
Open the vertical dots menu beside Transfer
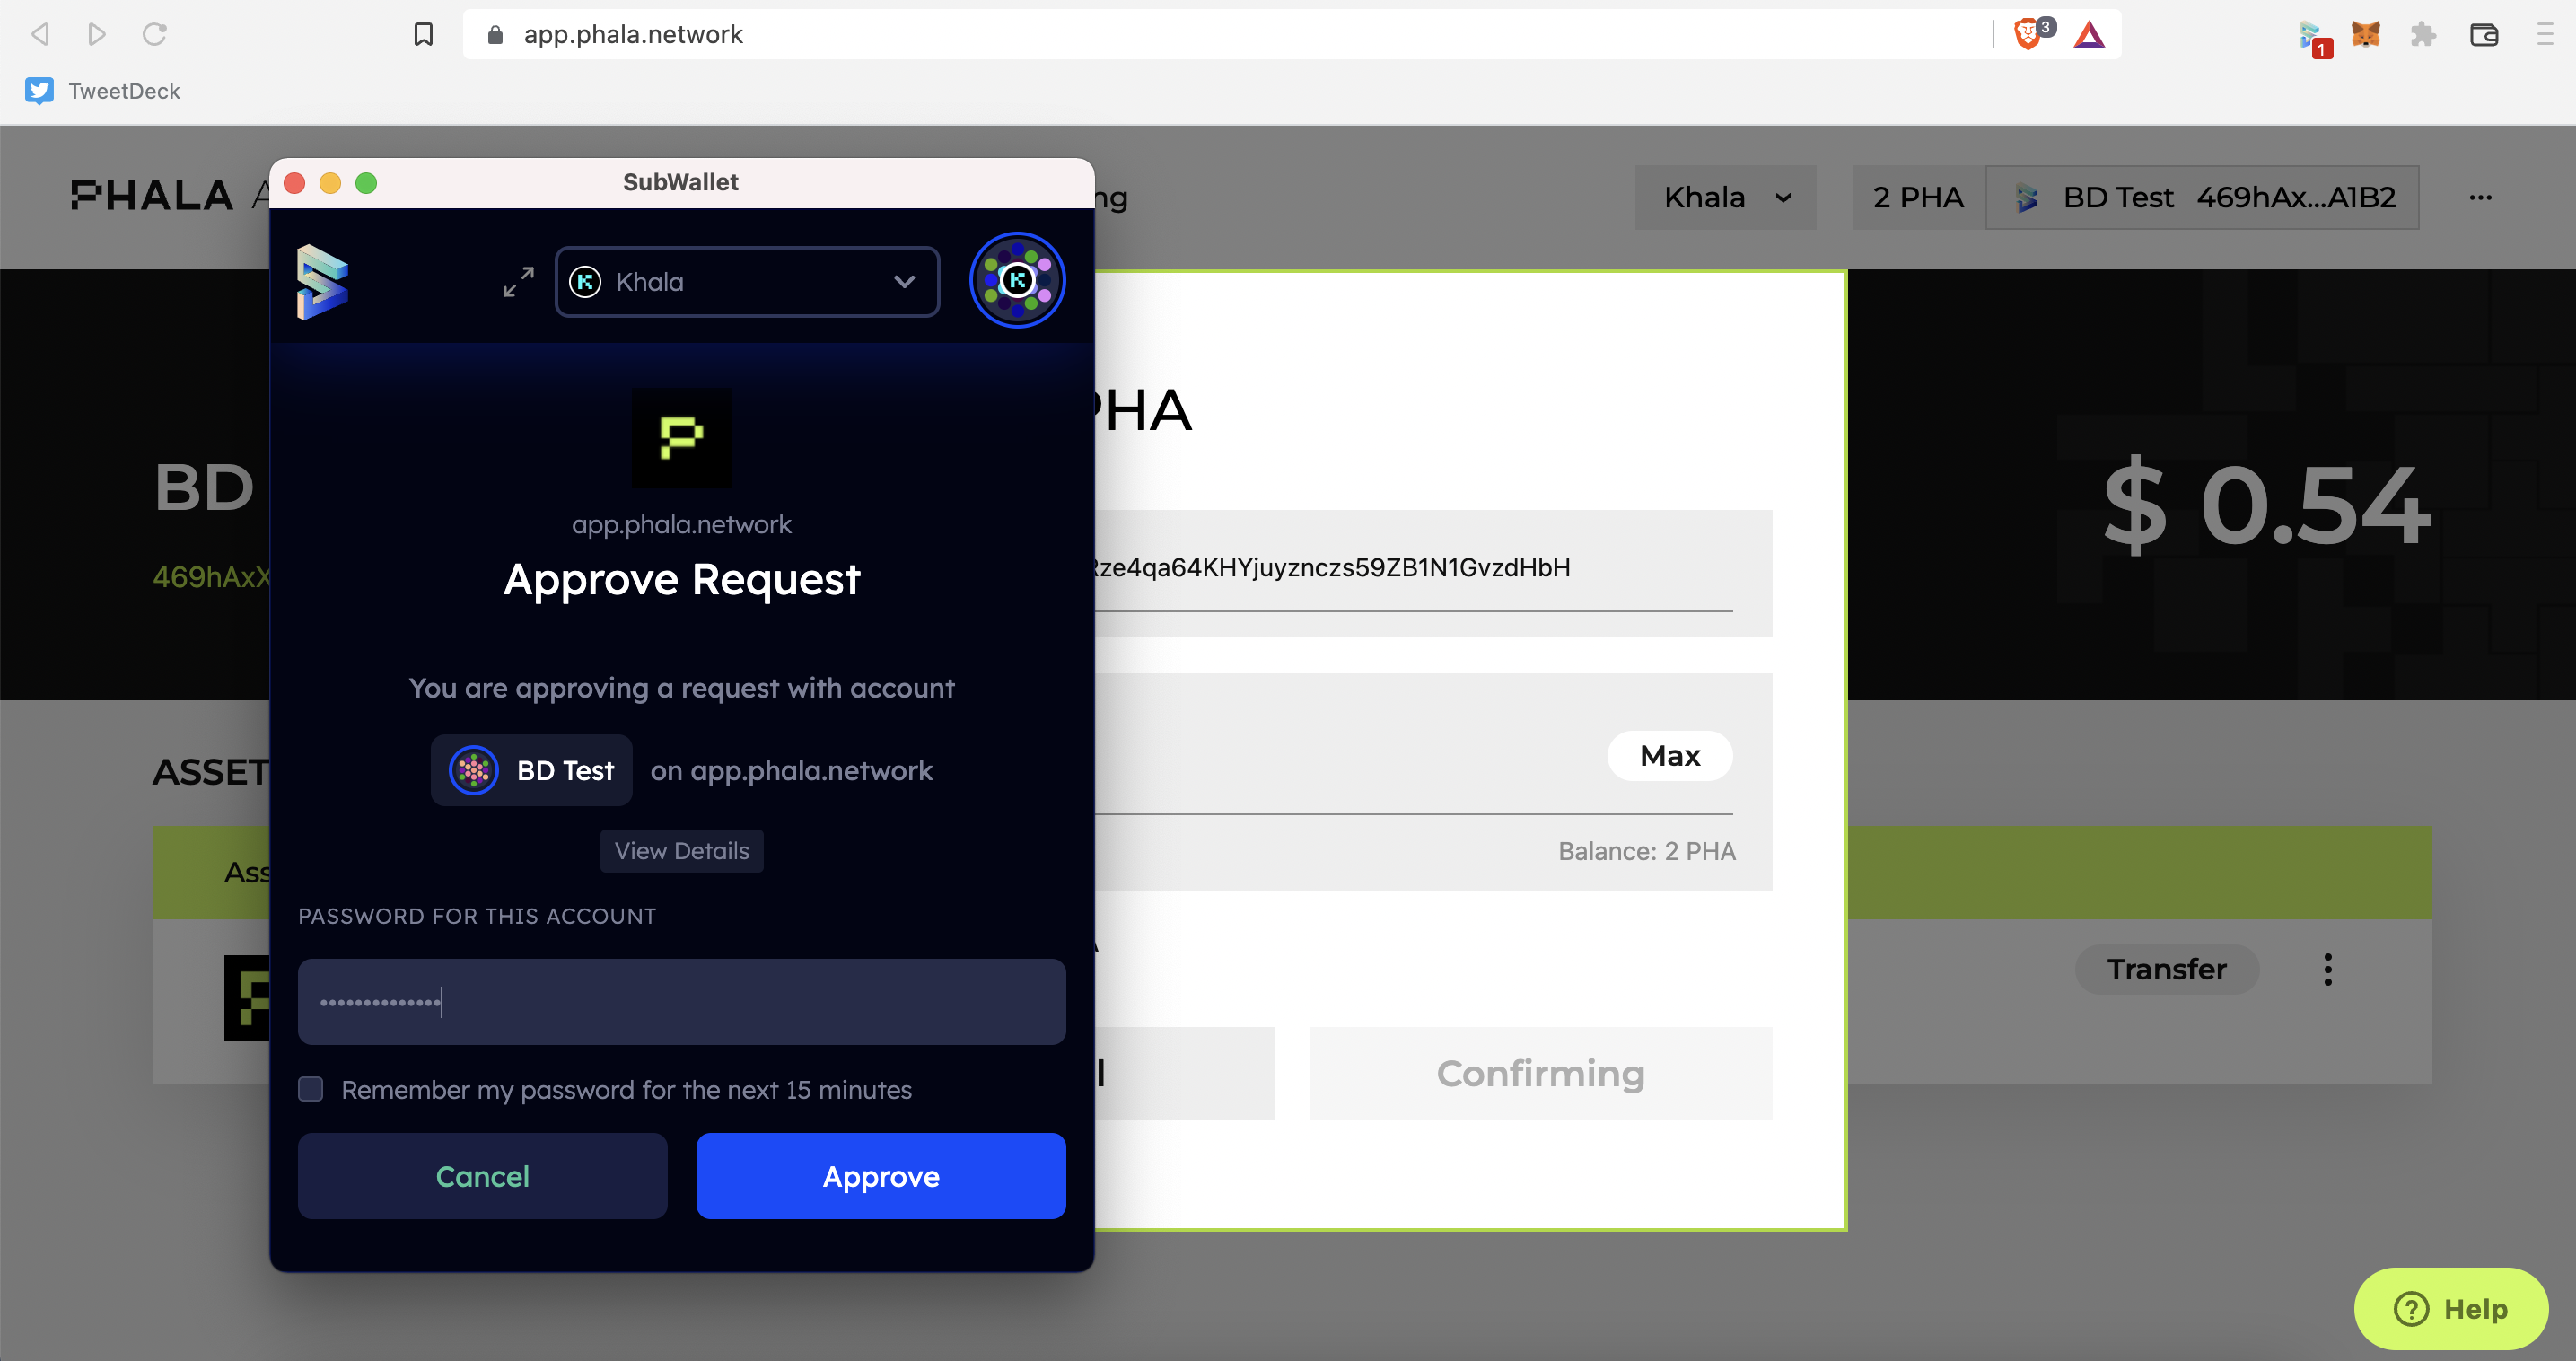(2328, 969)
